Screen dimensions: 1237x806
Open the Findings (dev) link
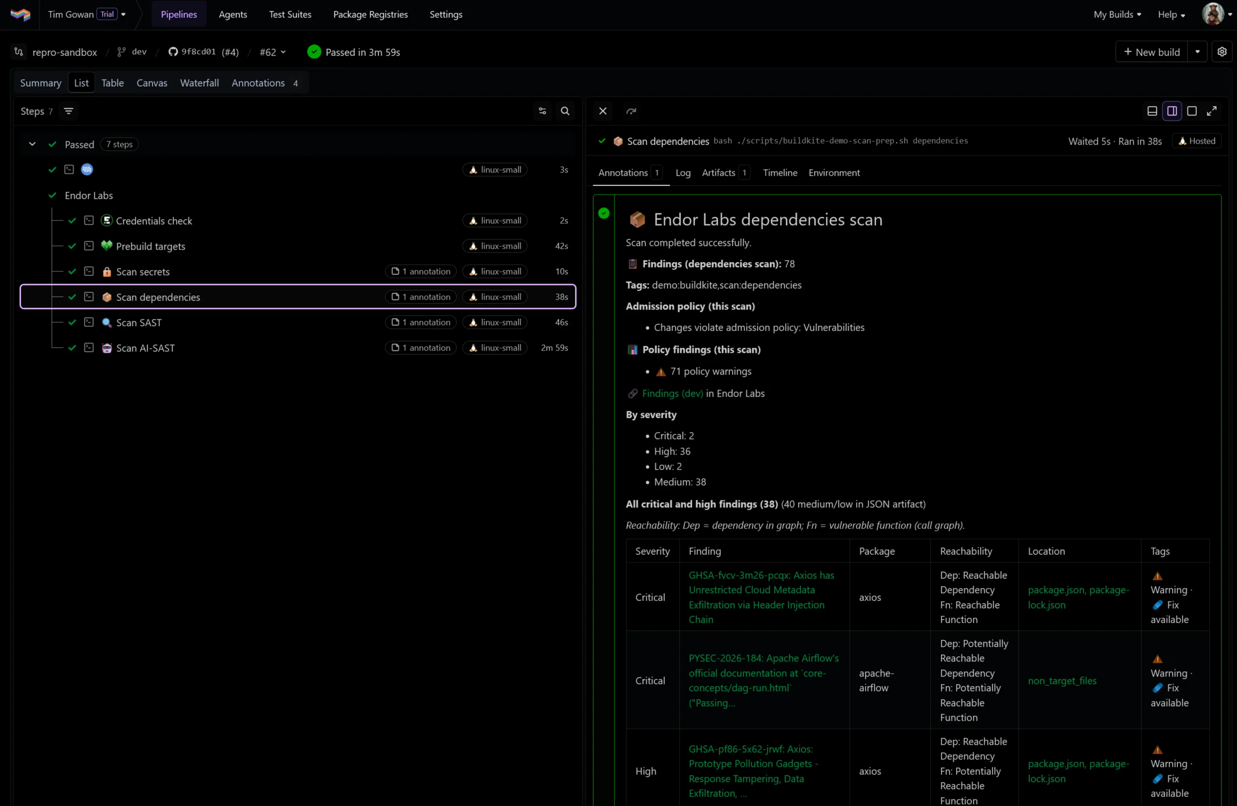tap(672, 394)
